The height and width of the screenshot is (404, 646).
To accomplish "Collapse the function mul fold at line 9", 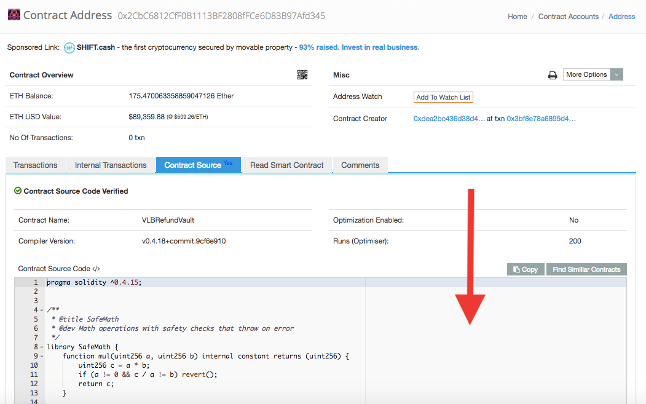I will tap(42, 356).
